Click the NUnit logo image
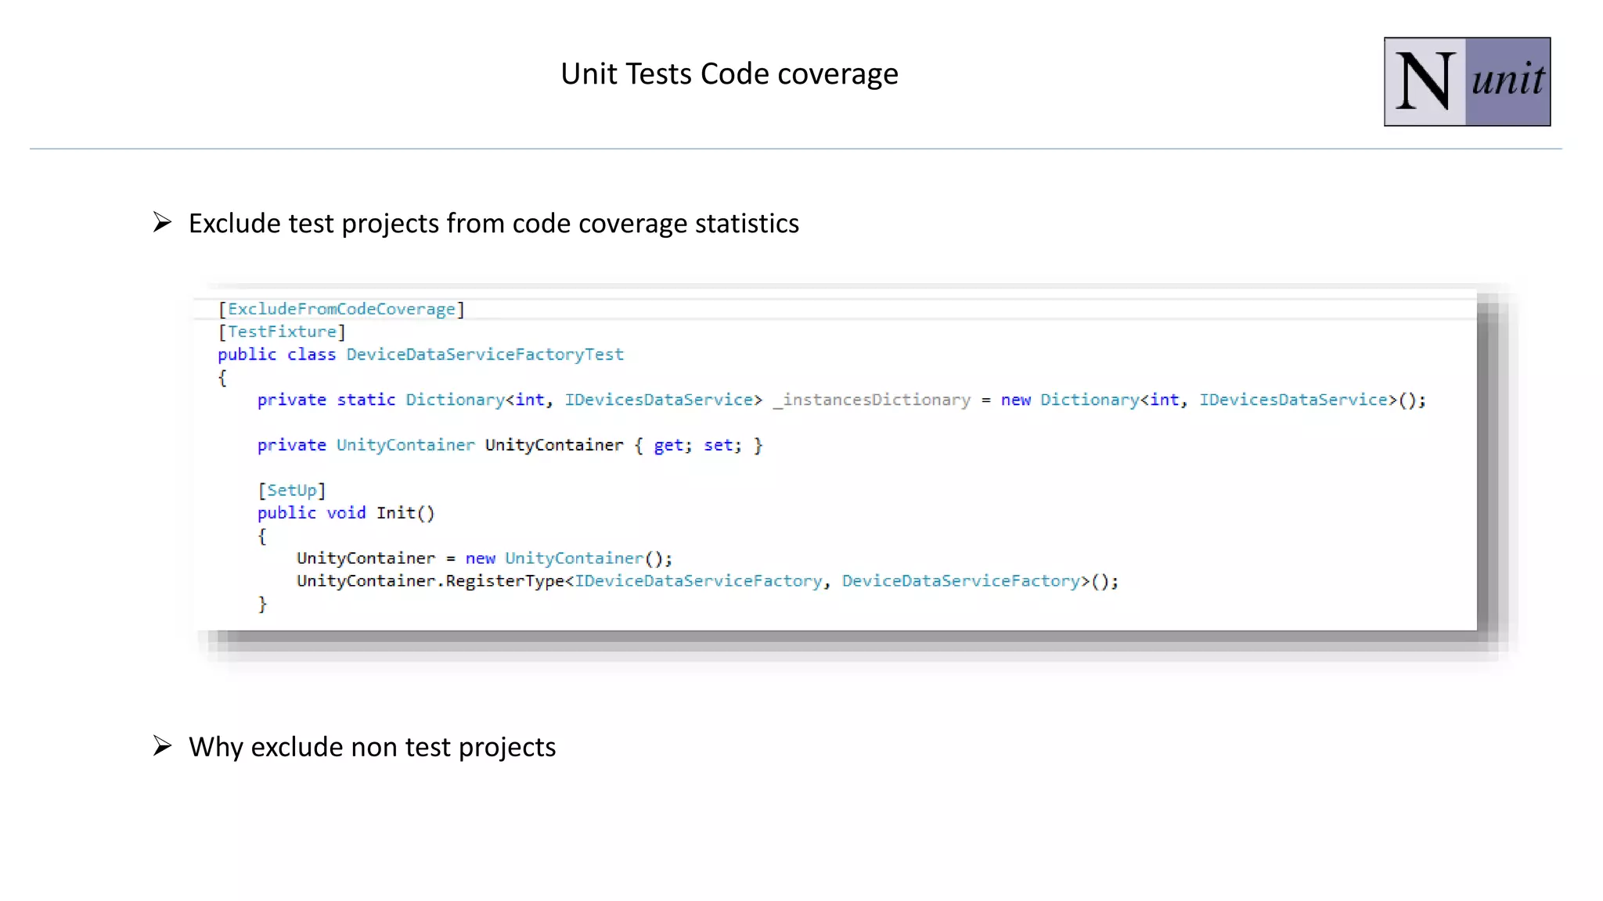This screenshot has width=1603, height=901. (x=1467, y=81)
